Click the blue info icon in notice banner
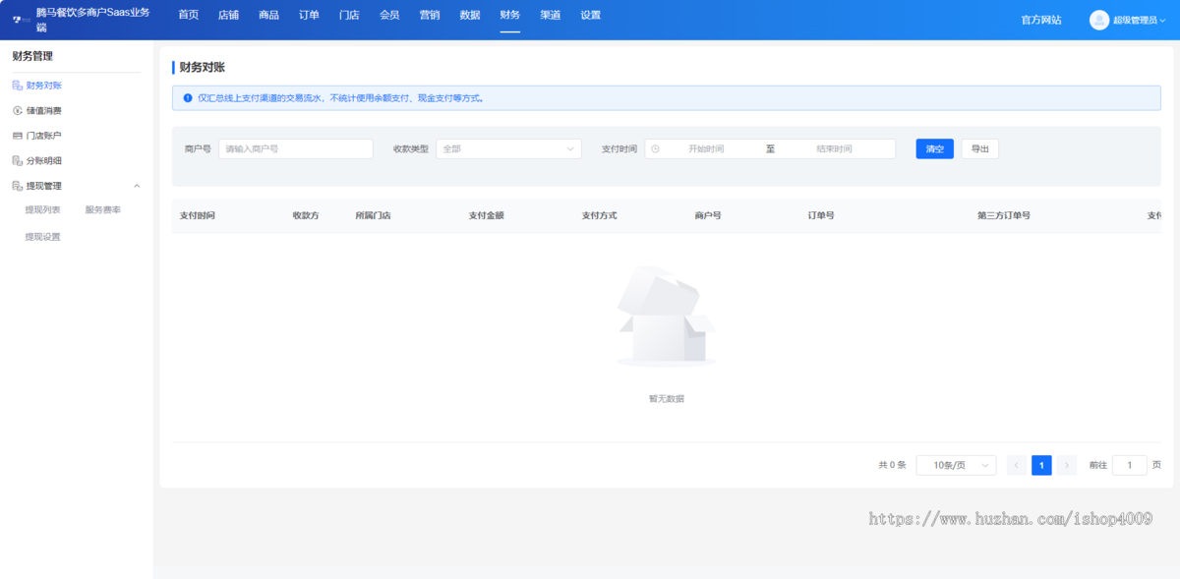 [188, 98]
